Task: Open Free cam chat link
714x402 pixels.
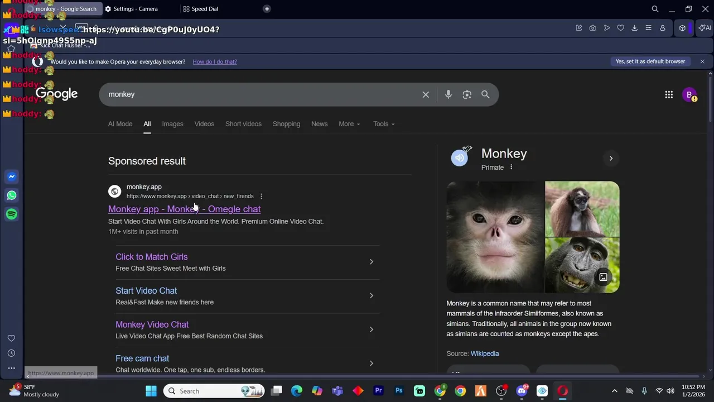Action: pos(142,358)
